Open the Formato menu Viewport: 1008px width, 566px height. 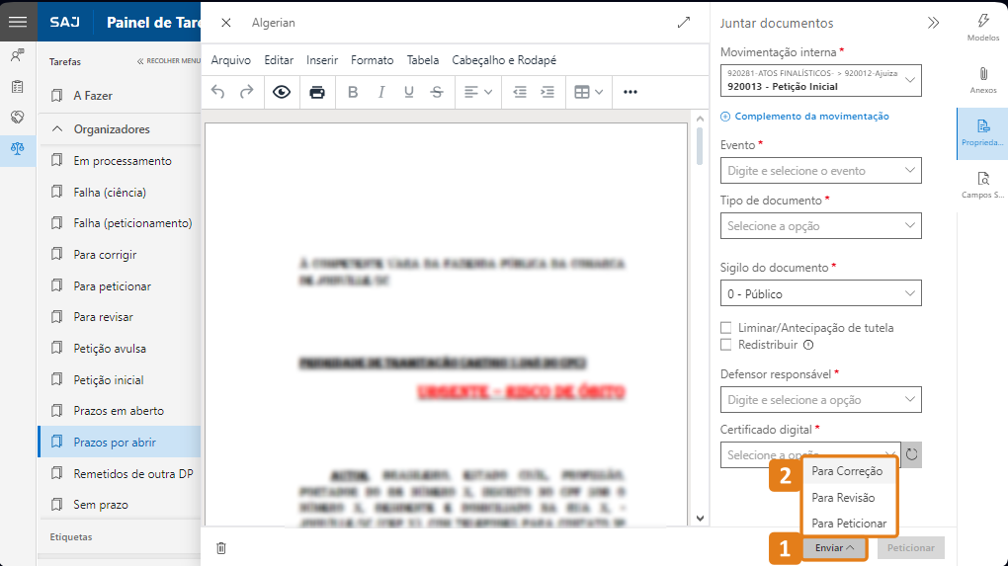click(x=373, y=59)
